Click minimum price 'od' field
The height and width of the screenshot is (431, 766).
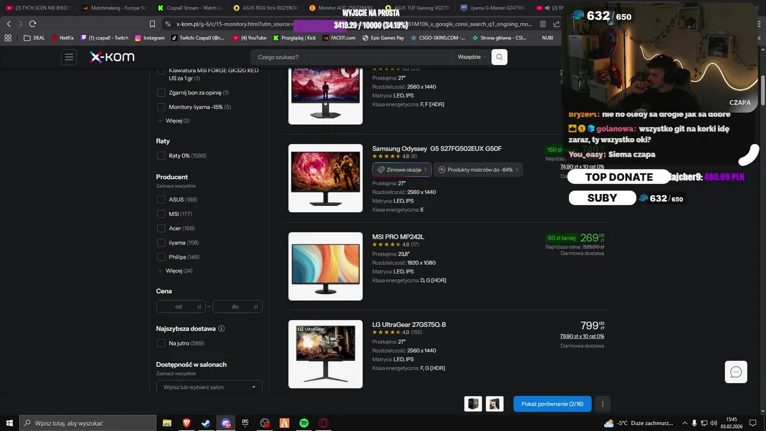[x=181, y=306]
